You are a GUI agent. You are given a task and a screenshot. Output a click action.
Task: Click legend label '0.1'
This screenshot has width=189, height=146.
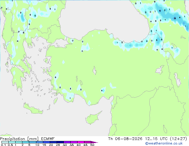3,145
